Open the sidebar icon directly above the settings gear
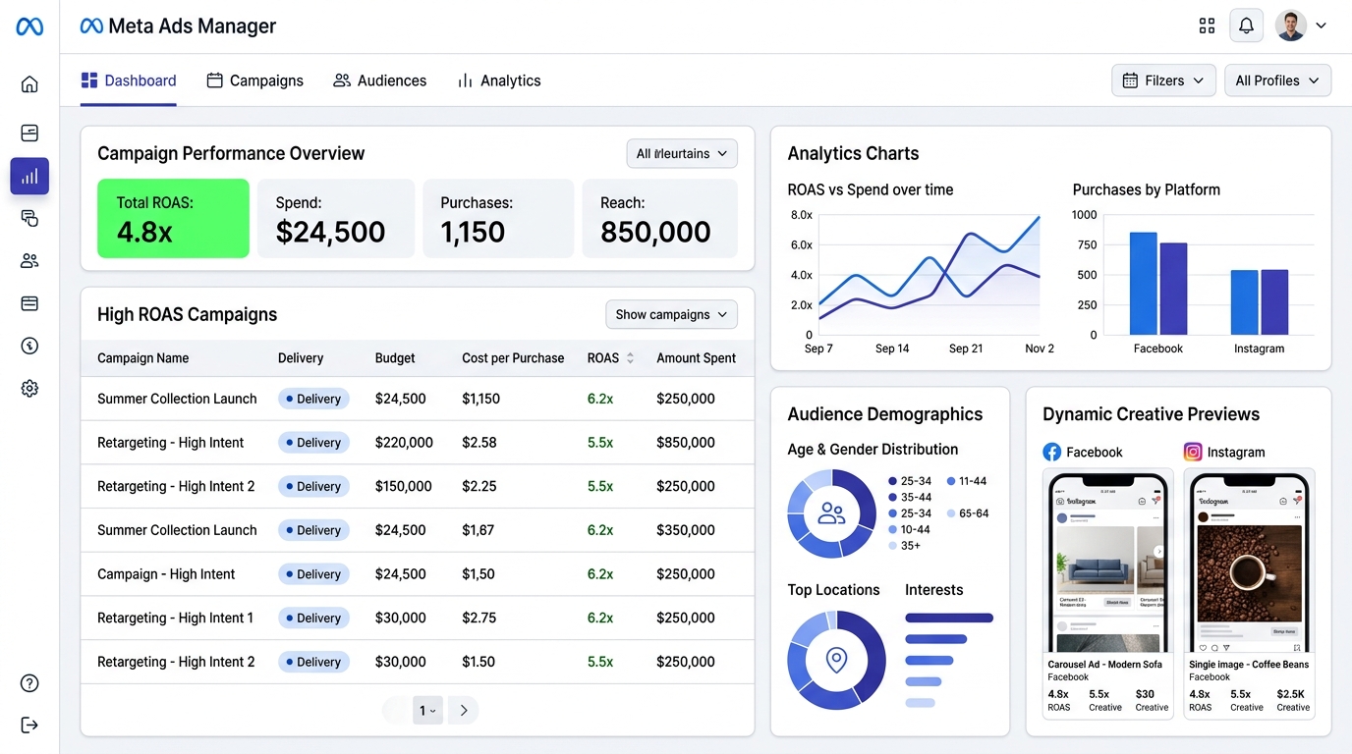The height and width of the screenshot is (754, 1352). click(x=29, y=346)
